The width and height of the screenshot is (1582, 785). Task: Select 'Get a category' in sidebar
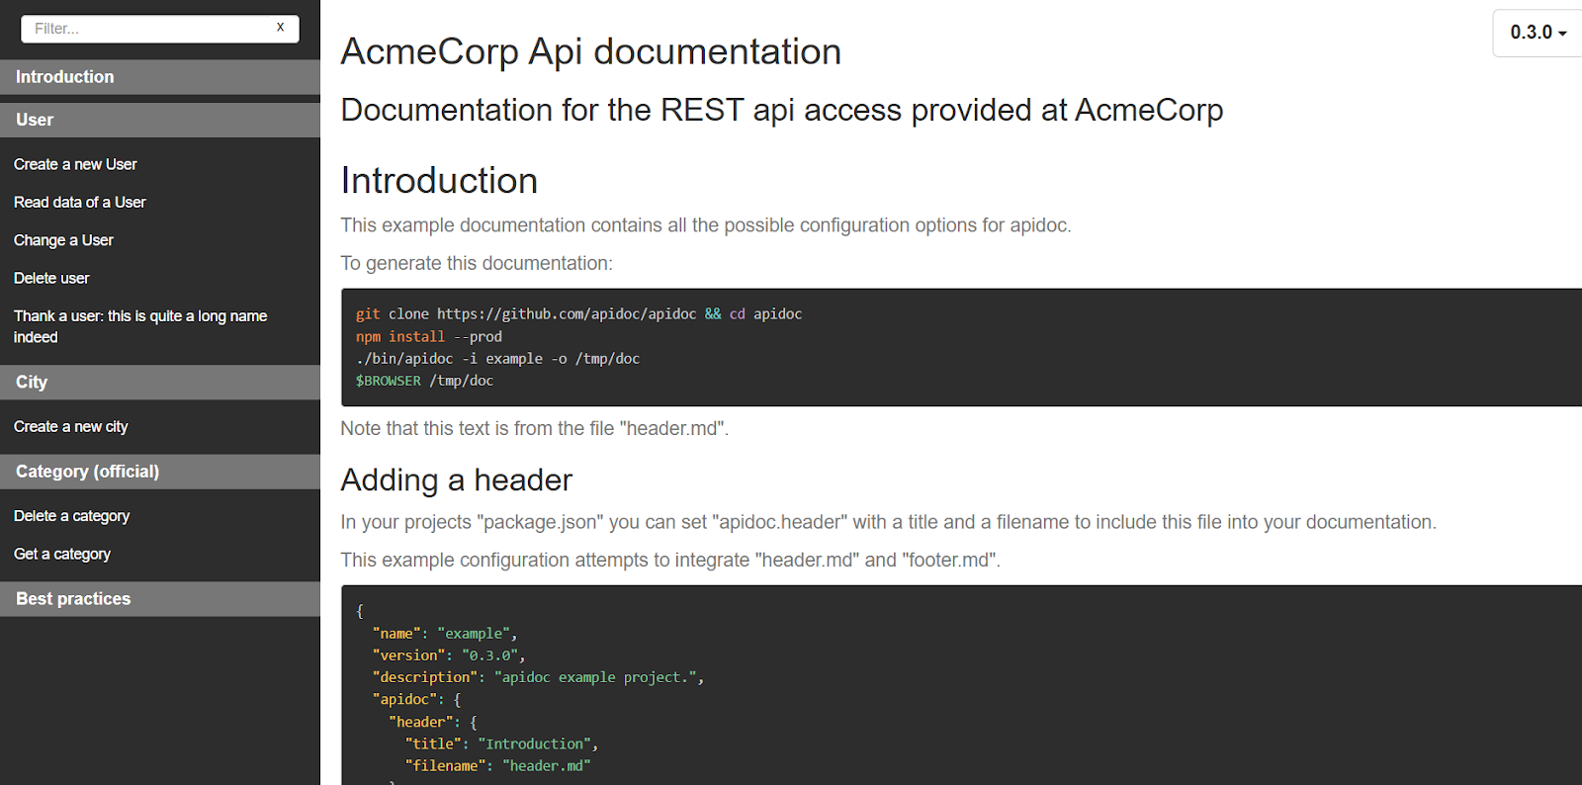pos(62,555)
